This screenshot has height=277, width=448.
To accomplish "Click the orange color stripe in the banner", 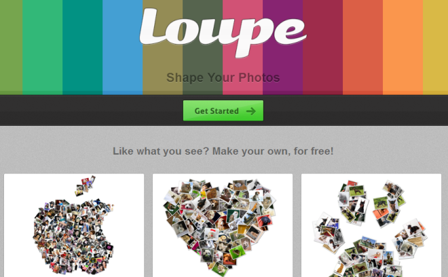I will pos(403,47).
